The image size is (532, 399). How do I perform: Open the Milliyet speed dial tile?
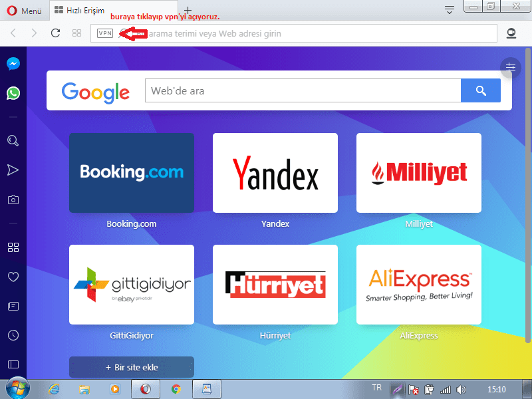(x=419, y=173)
